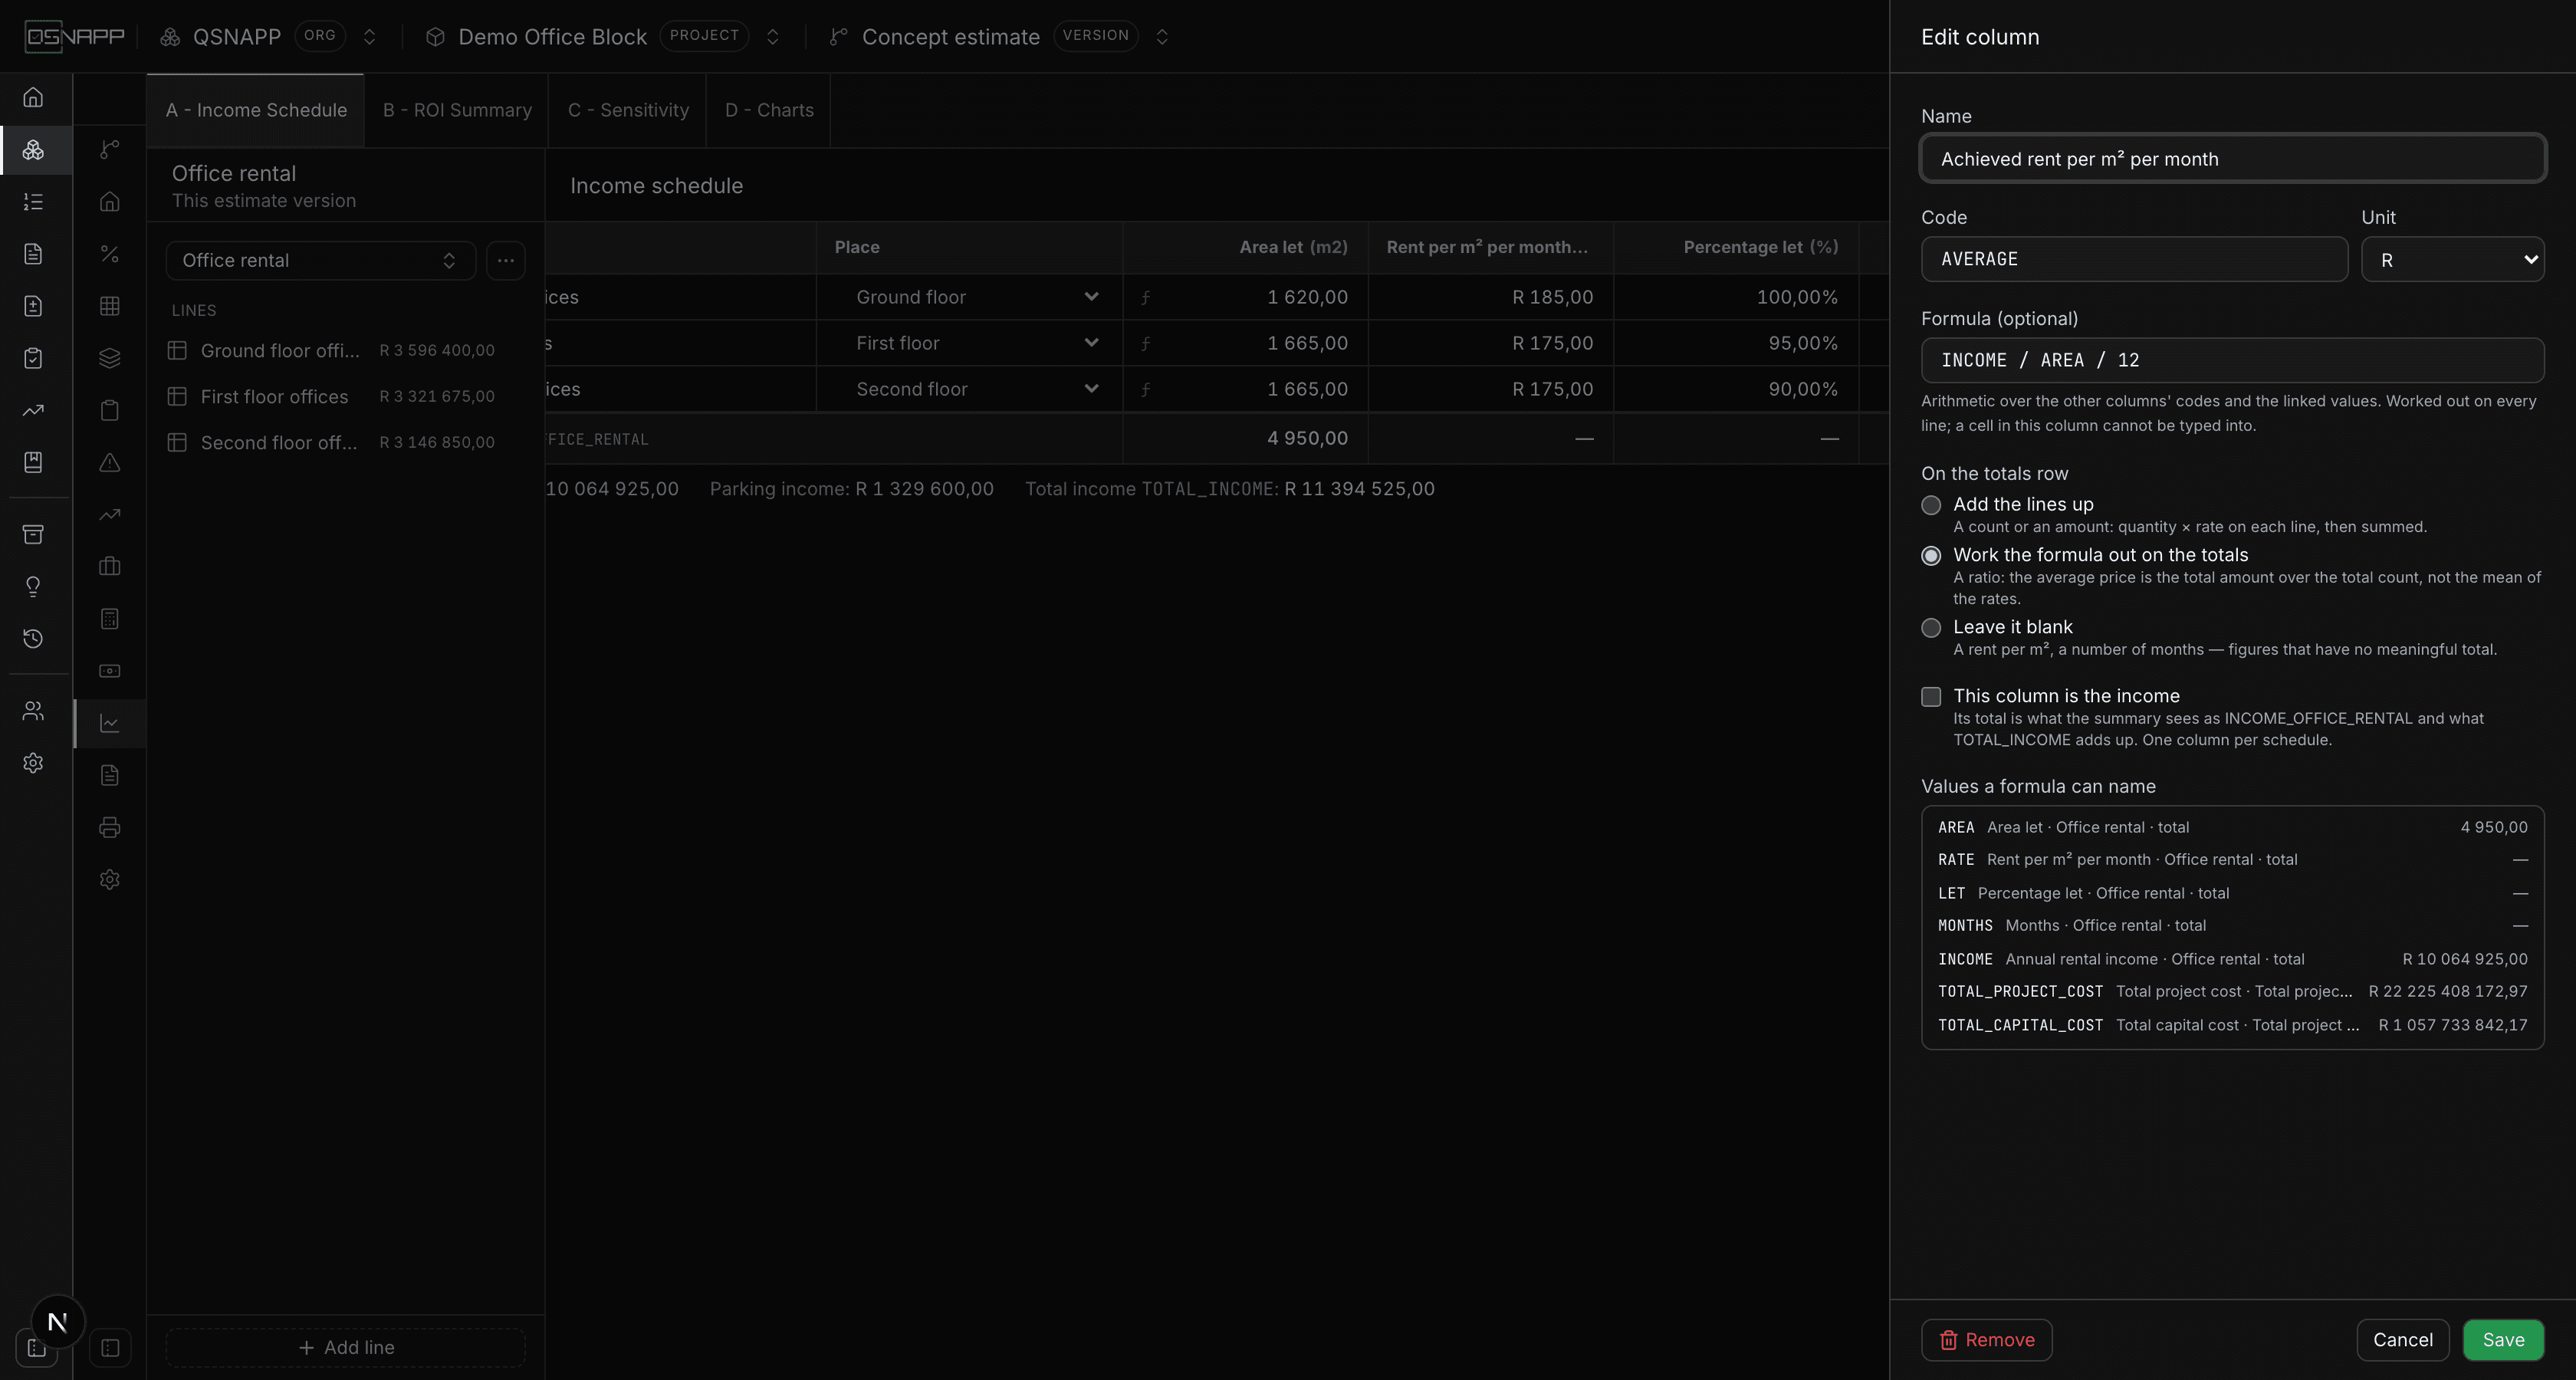Switch to B - ROI Summary tab
Image resolution: width=2576 pixels, height=1380 pixels.
coord(457,110)
